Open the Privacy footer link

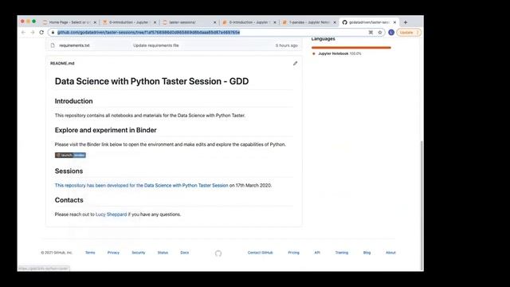113,253
